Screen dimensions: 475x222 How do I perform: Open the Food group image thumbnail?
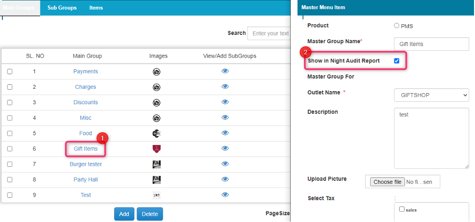[x=157, y=133]
